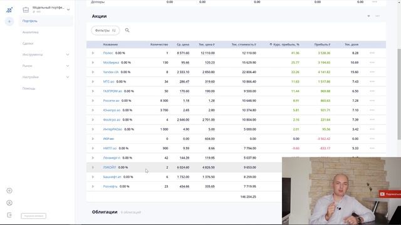
Task: Sort by Количество column header
Action: (159, 44)
